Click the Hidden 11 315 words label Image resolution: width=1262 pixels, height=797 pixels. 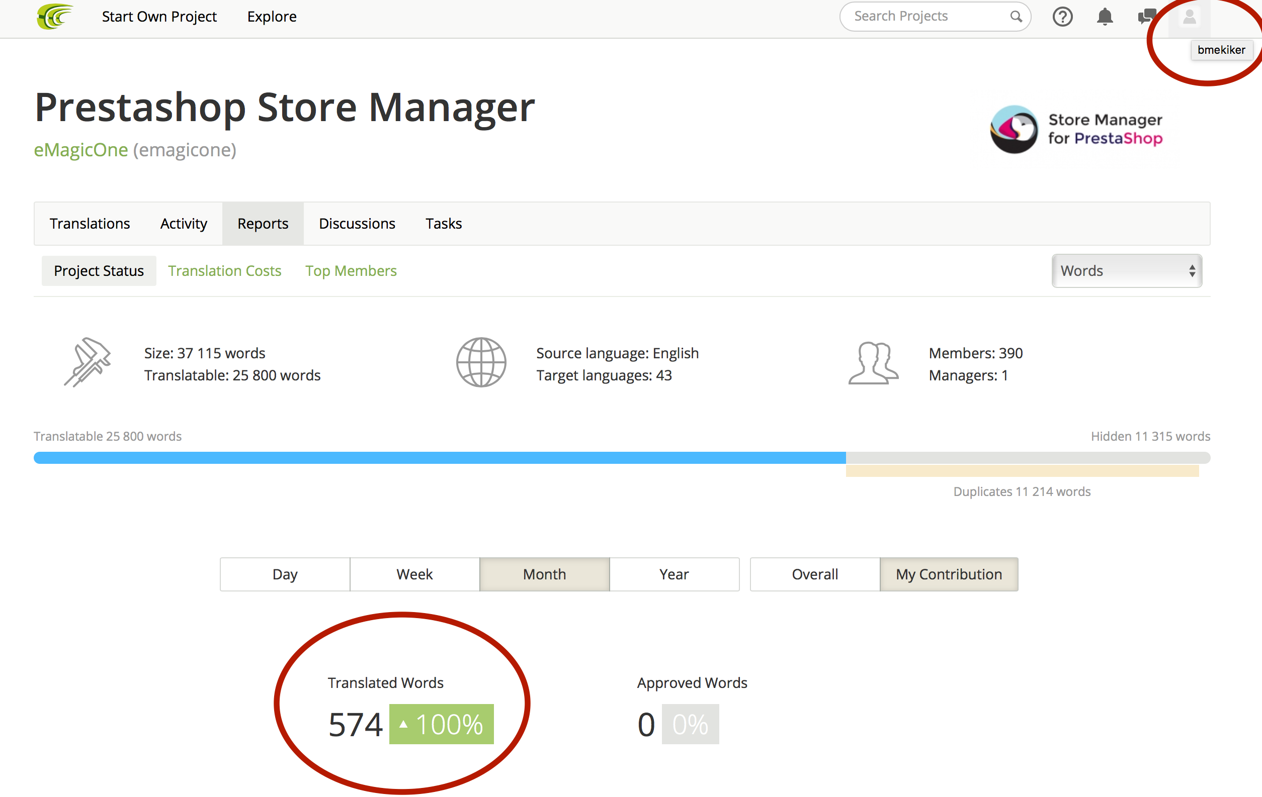[1150, 436]
